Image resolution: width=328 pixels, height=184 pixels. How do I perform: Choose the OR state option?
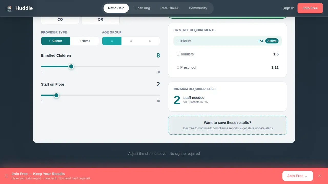pyautogui.click(x=100, y=20)
